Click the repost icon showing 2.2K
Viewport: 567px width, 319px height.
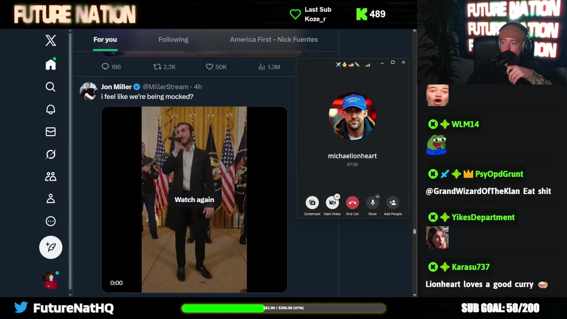[157, 66]
